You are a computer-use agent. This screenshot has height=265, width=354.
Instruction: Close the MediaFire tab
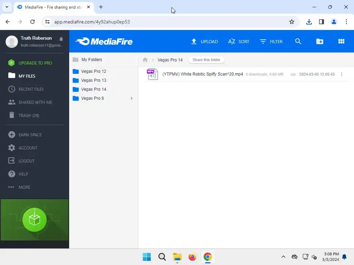pyautogui.click(x=88, y=7)
